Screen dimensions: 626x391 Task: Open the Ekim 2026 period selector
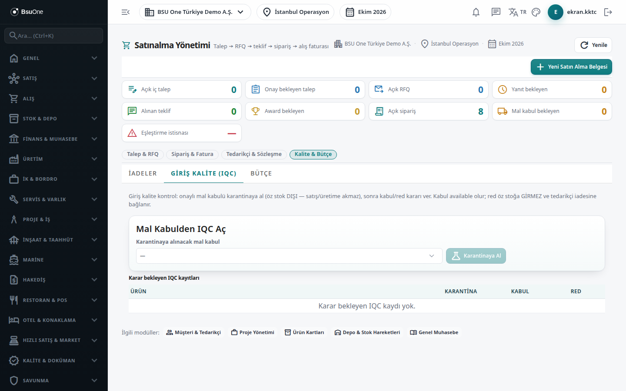366,12
